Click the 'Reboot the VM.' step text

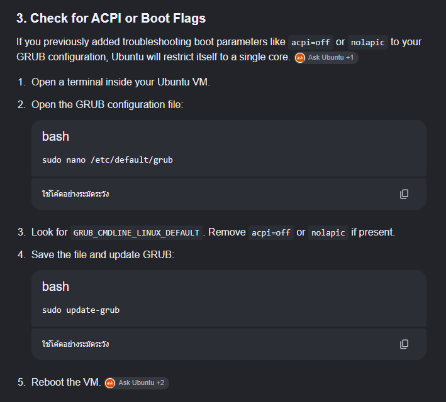click(66, 383)
